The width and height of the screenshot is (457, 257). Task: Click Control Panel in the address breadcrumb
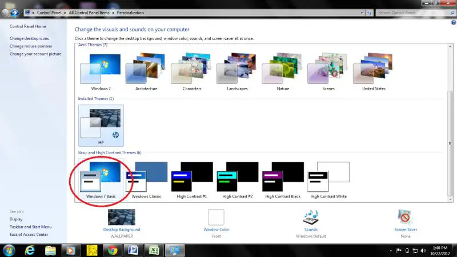(49, 13)
